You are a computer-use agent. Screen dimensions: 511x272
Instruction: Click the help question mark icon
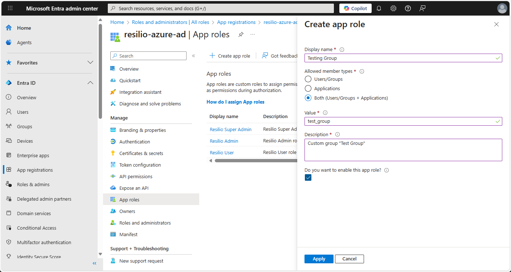pos(408,8)
